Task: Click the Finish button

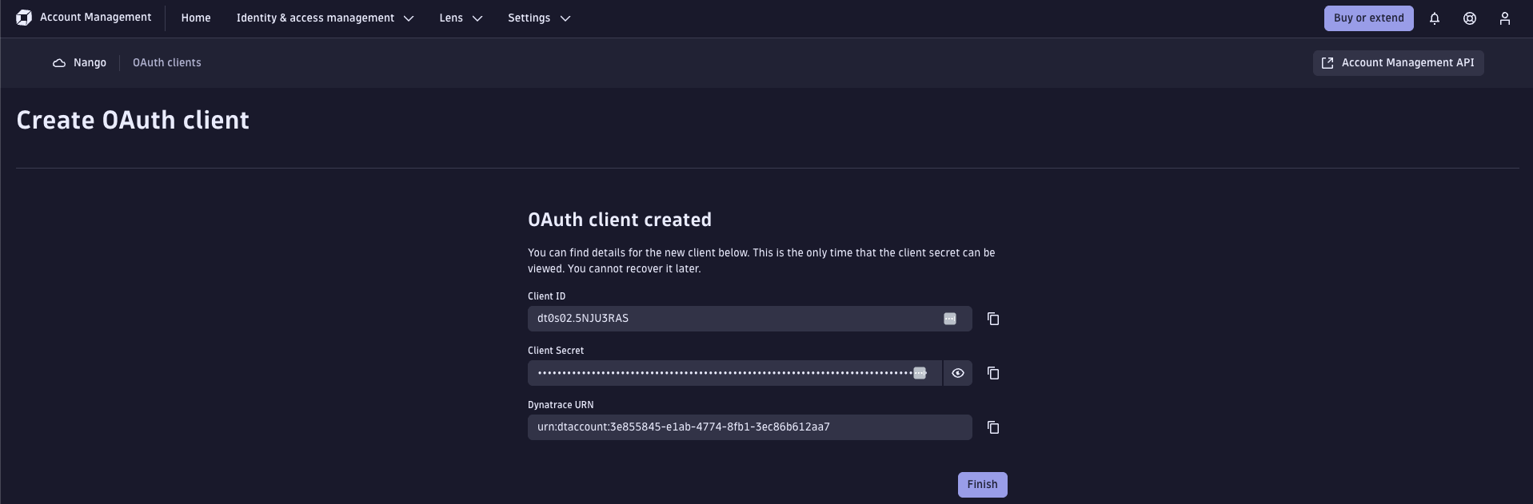Action: pos(982,485)
